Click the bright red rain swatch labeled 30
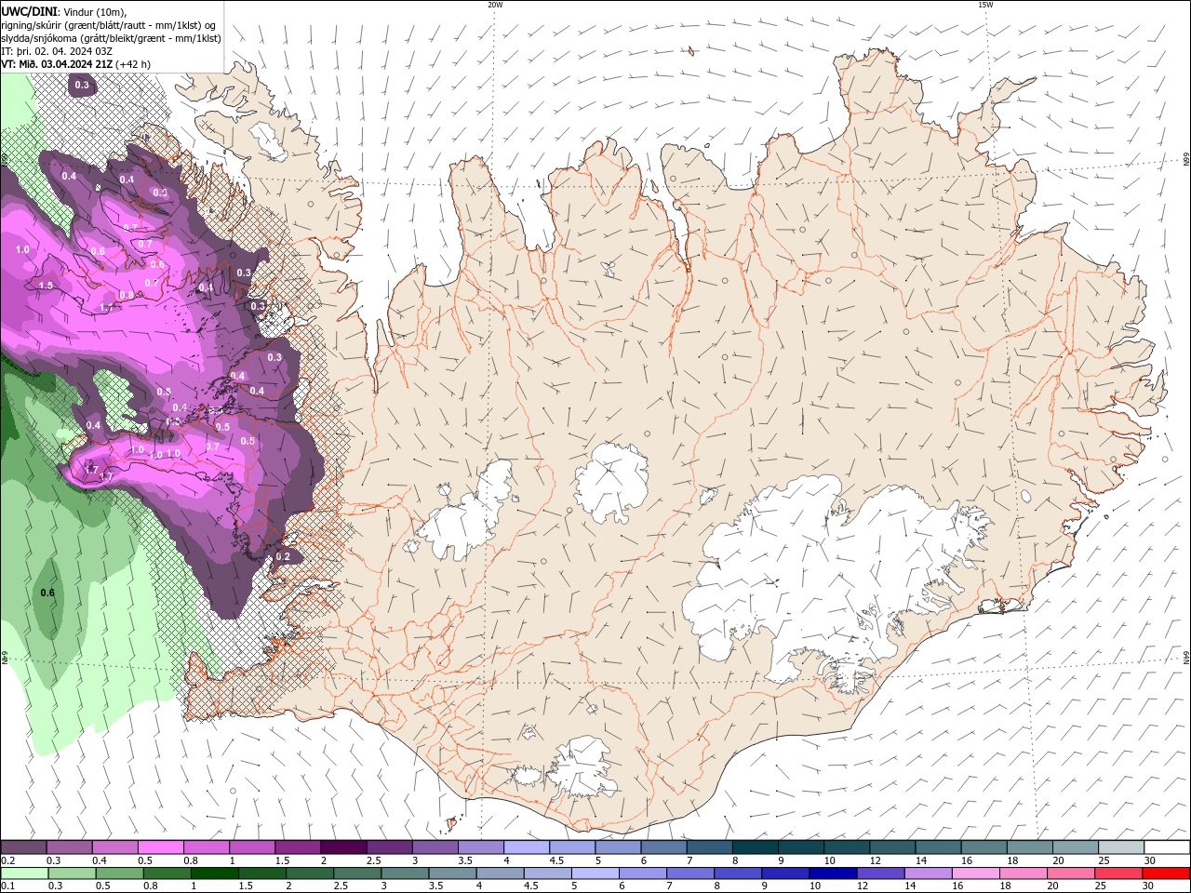 coord(1165,873)
